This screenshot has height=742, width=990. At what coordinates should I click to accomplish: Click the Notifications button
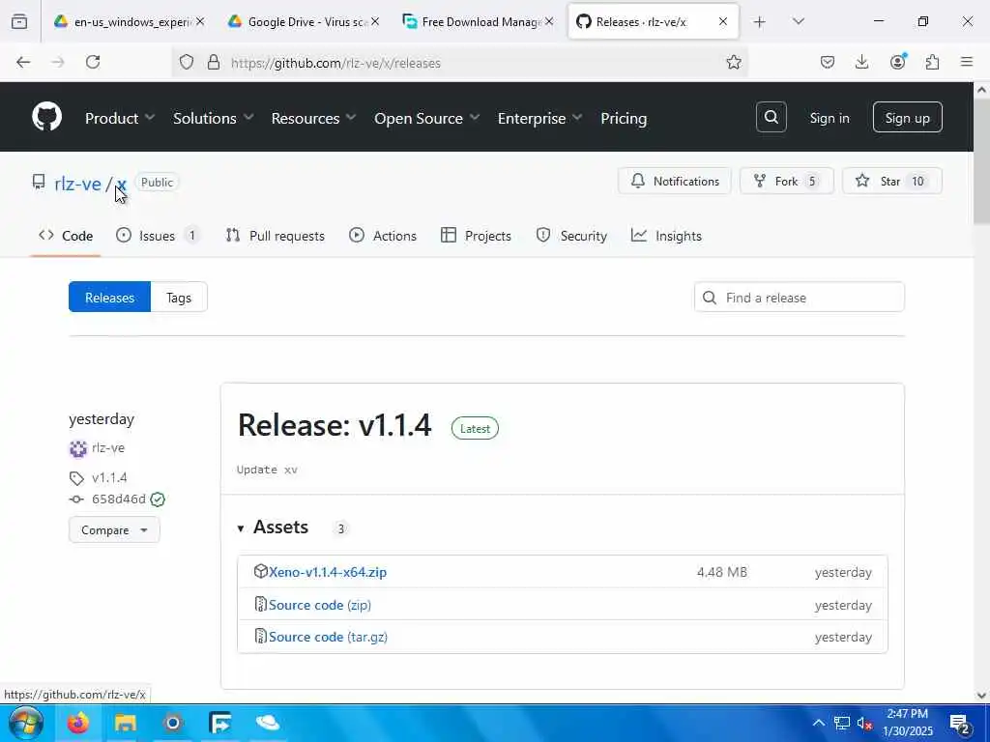click(x=674, y=181)
